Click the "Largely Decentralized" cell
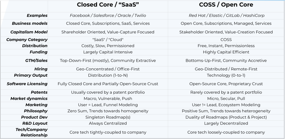The image size is (285, 139). pyautogui.click(x=226, y=123)
